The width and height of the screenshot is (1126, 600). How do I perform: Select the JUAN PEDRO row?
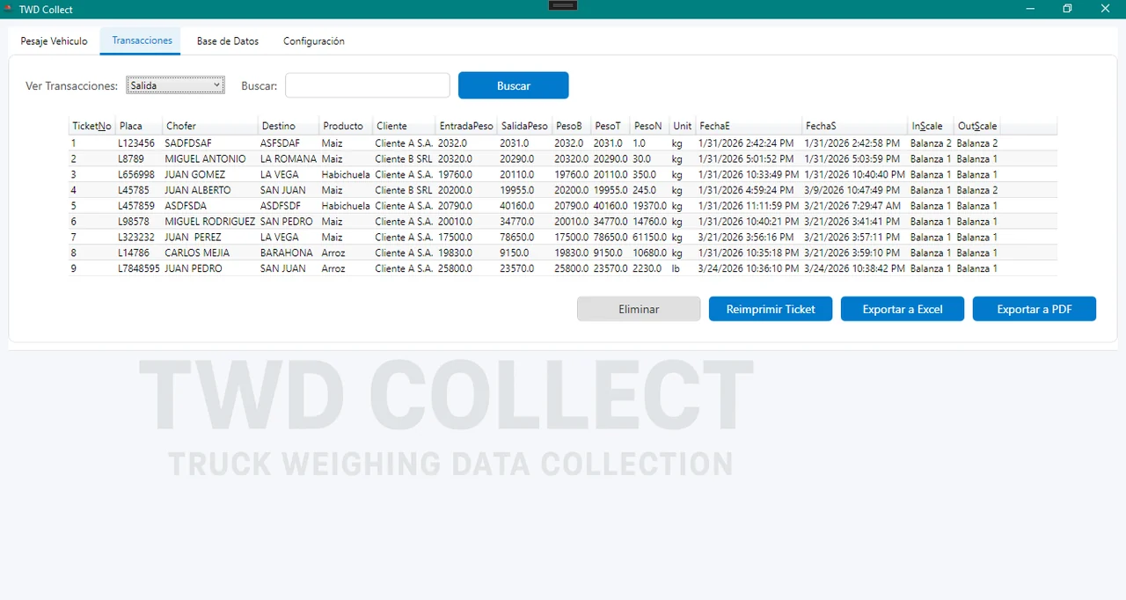point(563,268)
